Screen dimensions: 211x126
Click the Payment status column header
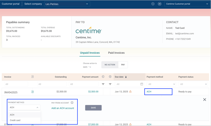(186, 77)
